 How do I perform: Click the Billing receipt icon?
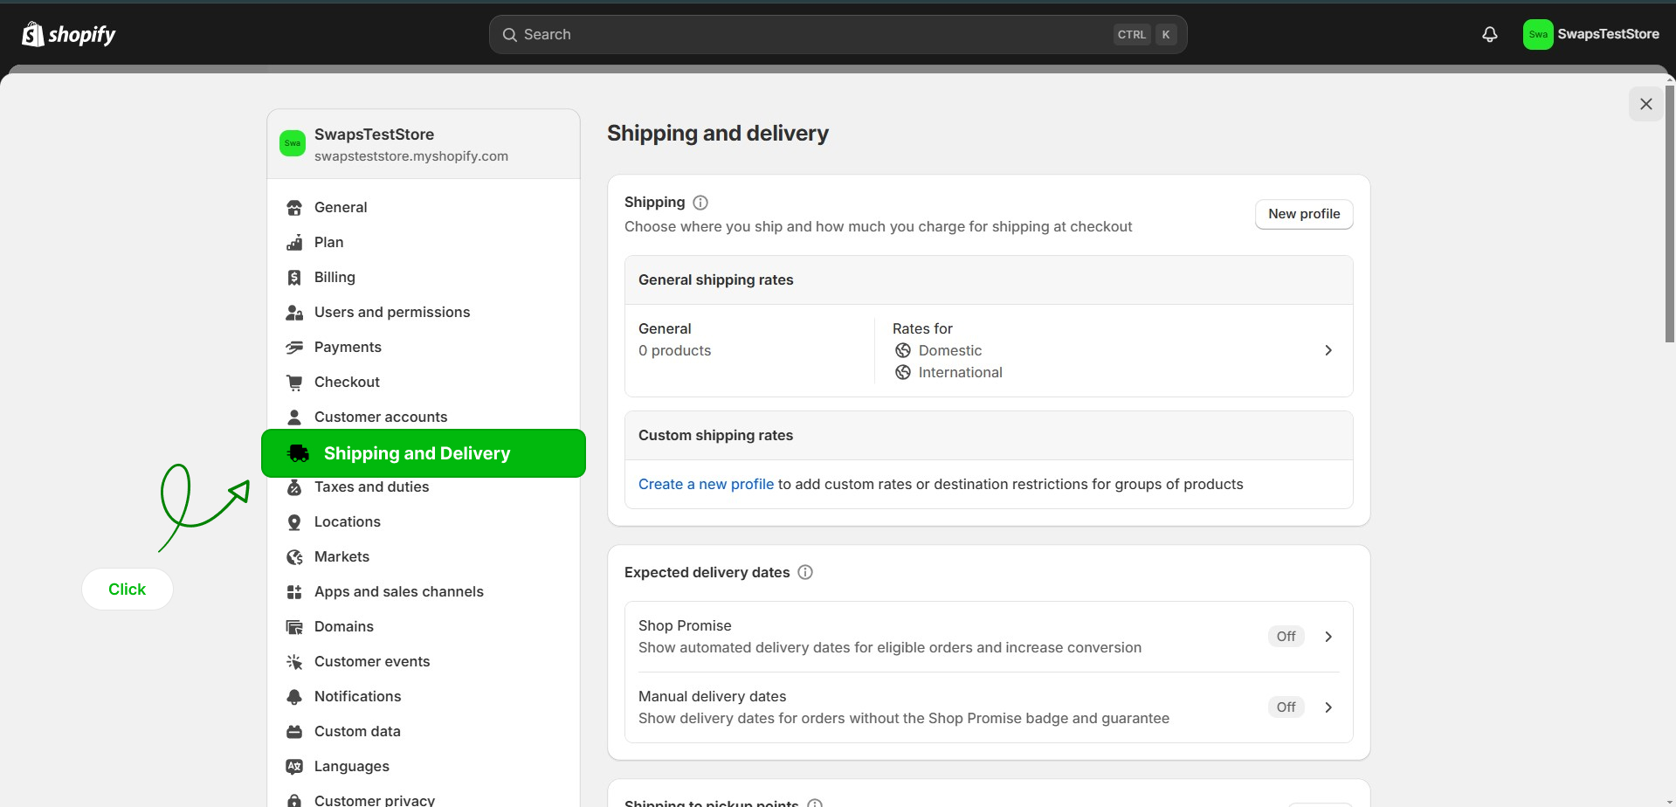click(294, 278)
